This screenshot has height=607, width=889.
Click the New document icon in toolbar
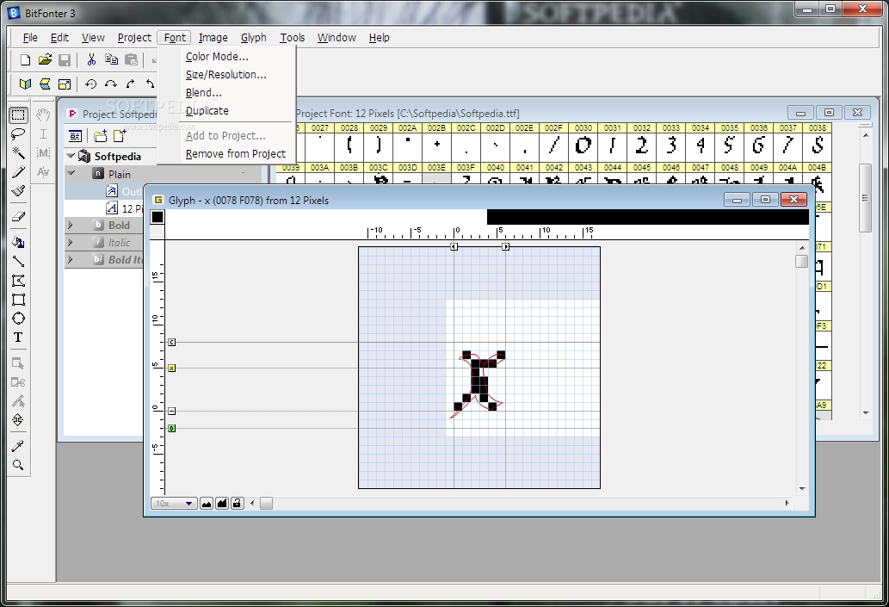pyautogui.click(x=25, y=59)
